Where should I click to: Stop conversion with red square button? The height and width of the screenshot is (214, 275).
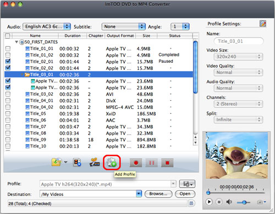[x=167, y=163]
